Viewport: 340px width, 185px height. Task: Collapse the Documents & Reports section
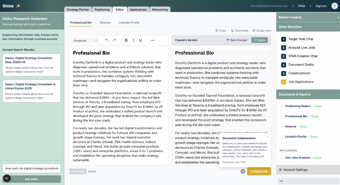(x=338, y=94)
